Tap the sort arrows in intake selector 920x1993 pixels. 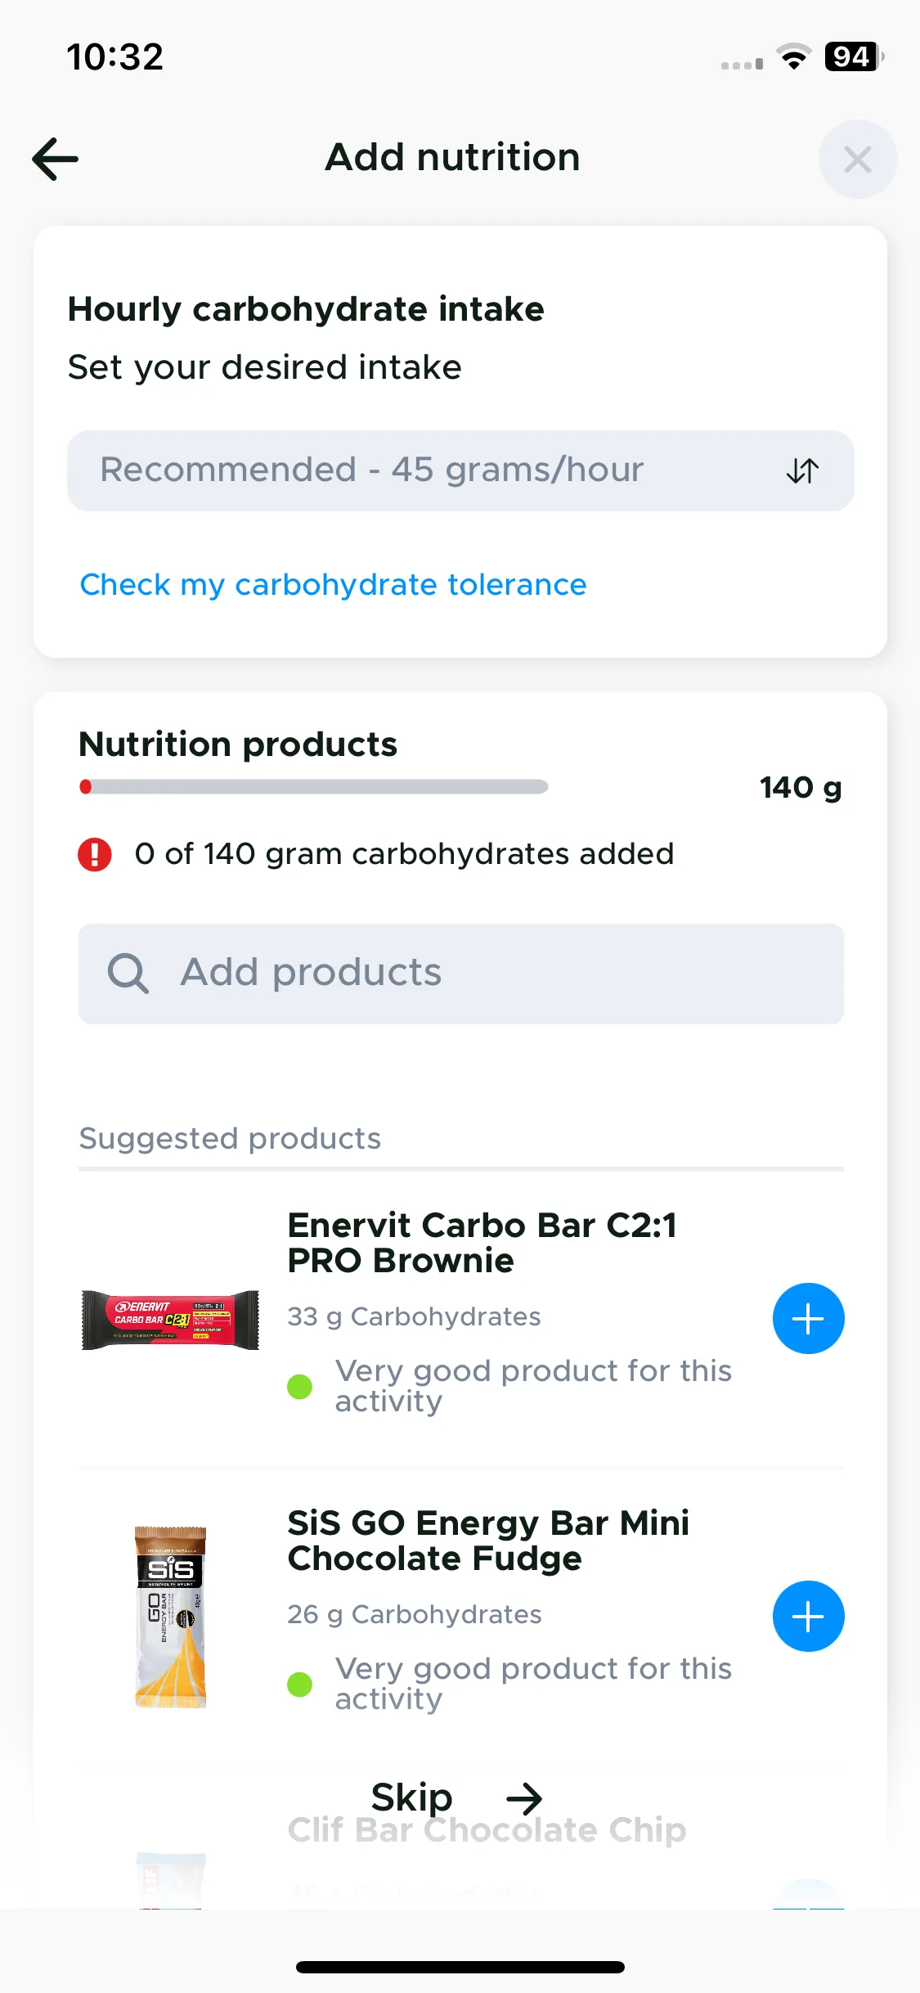pos(802,470)
